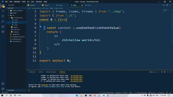Open the Manage gear icon
The width and height of the screenshot is (173, 97).
coord(3,89)
